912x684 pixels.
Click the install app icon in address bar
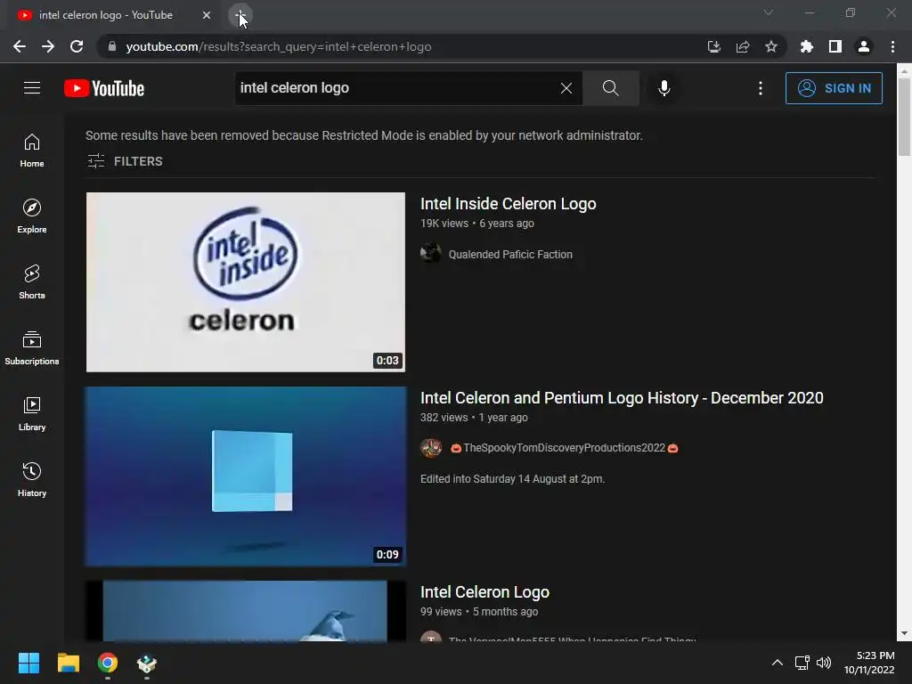[714, 46]
